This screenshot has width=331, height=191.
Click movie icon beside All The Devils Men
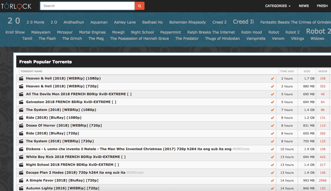(21, 94)
